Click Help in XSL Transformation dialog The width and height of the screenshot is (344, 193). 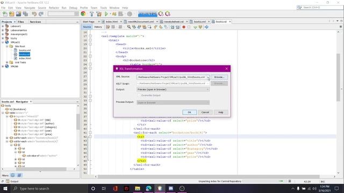click(x=221, y=112)
